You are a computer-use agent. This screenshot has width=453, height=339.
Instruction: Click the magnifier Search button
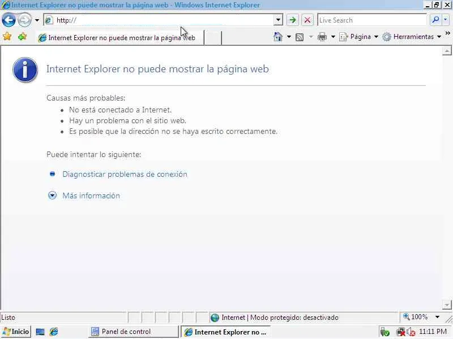click(435, 20)
